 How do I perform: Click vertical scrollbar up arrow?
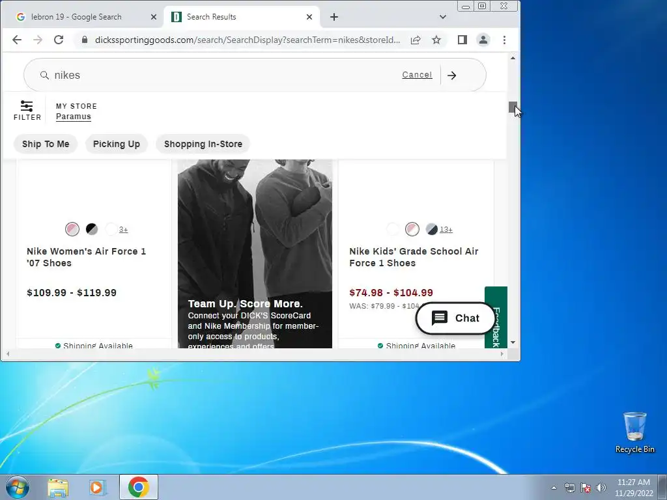[x=513, y=58]
